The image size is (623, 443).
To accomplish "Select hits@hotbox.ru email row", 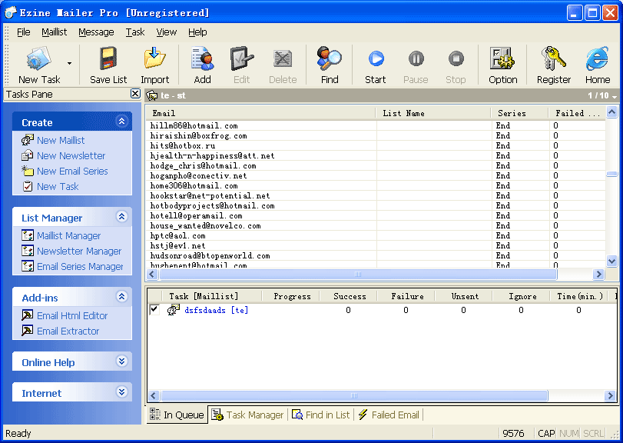I will click(376, 145).
